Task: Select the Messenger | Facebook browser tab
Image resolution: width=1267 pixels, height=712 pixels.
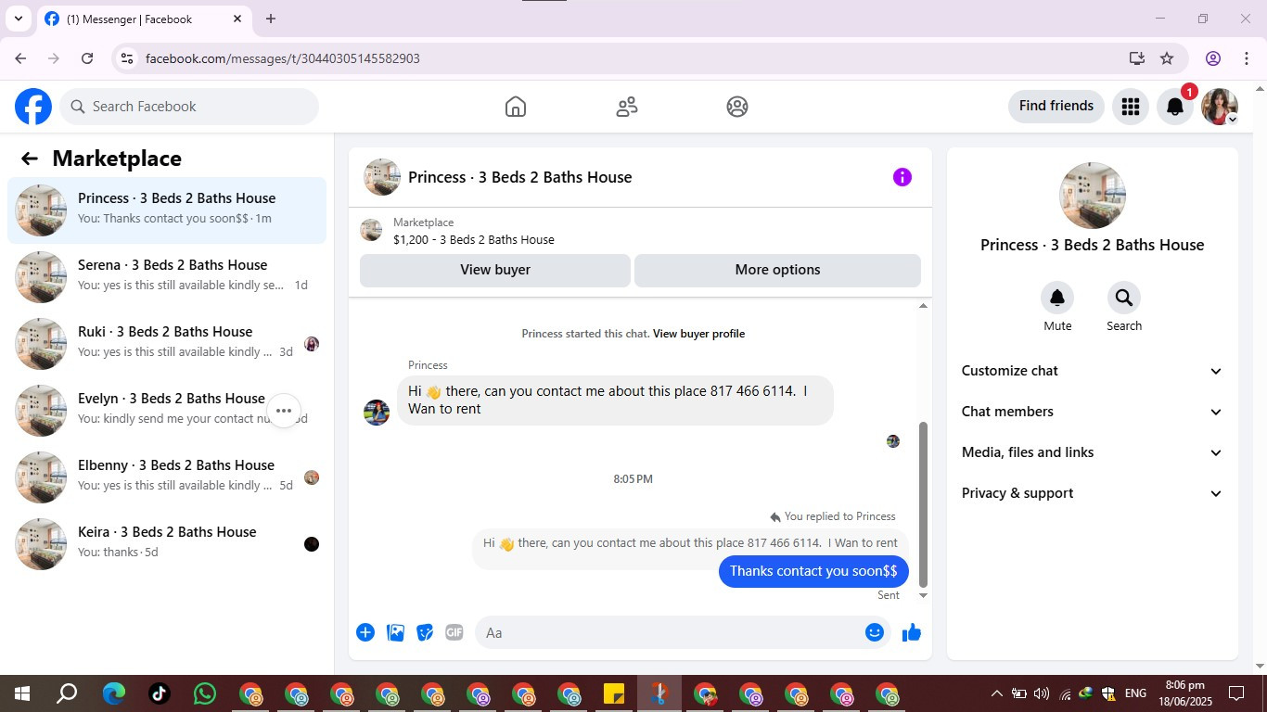Action: [x=144, y=19]
